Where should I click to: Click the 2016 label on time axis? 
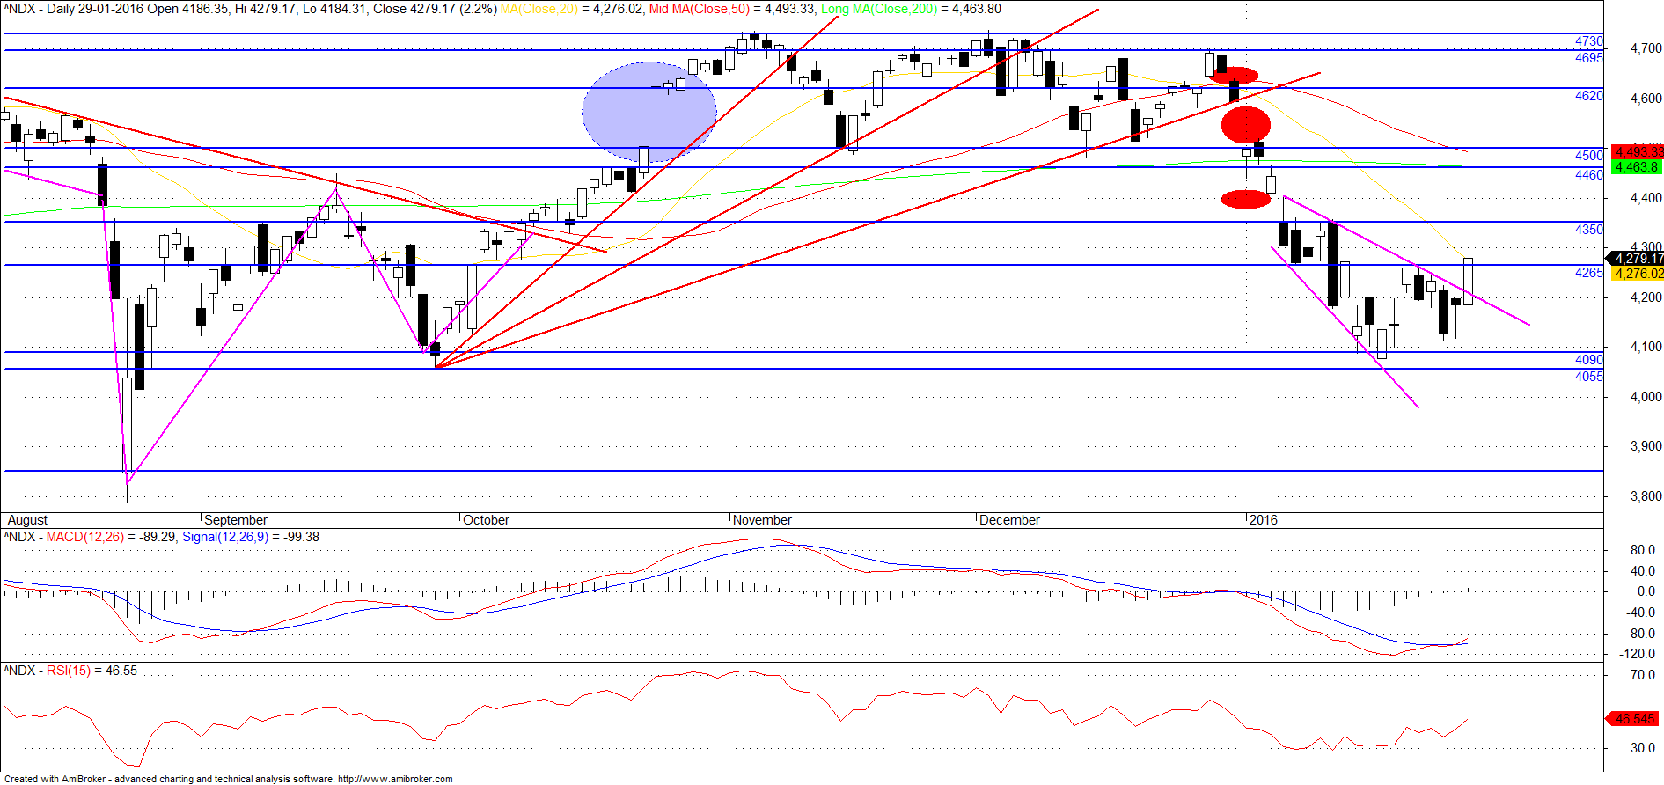(1264, 520)
